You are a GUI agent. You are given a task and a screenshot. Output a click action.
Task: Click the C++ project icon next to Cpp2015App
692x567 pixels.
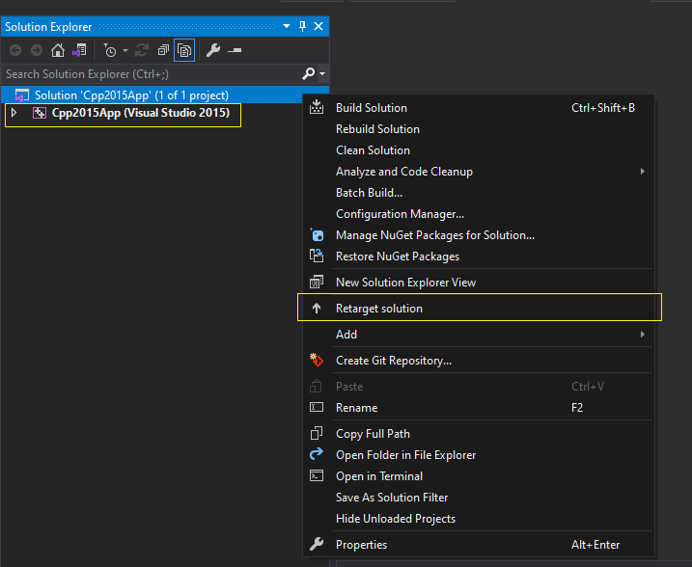pyautogui.click(x=40, y=113)
